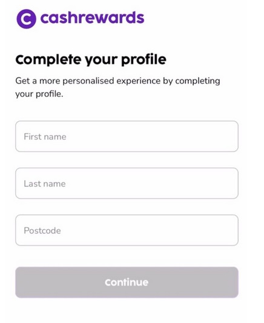This screenshot has height=323, width=264.
Task: Click the 'Postcode' placeholder label
Action: (42, 230)
